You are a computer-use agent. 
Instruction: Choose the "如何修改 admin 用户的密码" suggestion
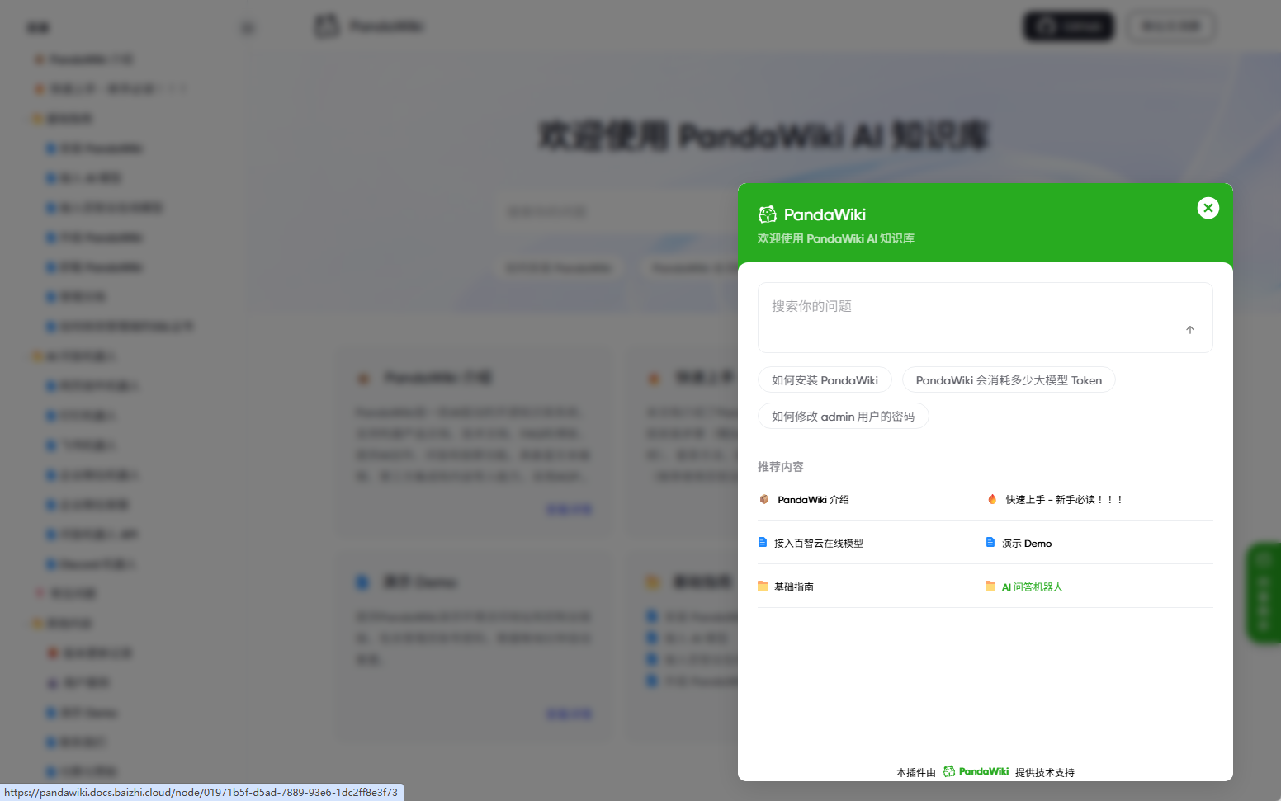tap(843, 417)
